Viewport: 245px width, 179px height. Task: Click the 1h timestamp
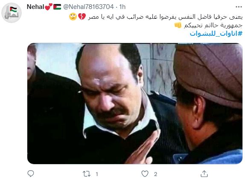coord(122,7)
